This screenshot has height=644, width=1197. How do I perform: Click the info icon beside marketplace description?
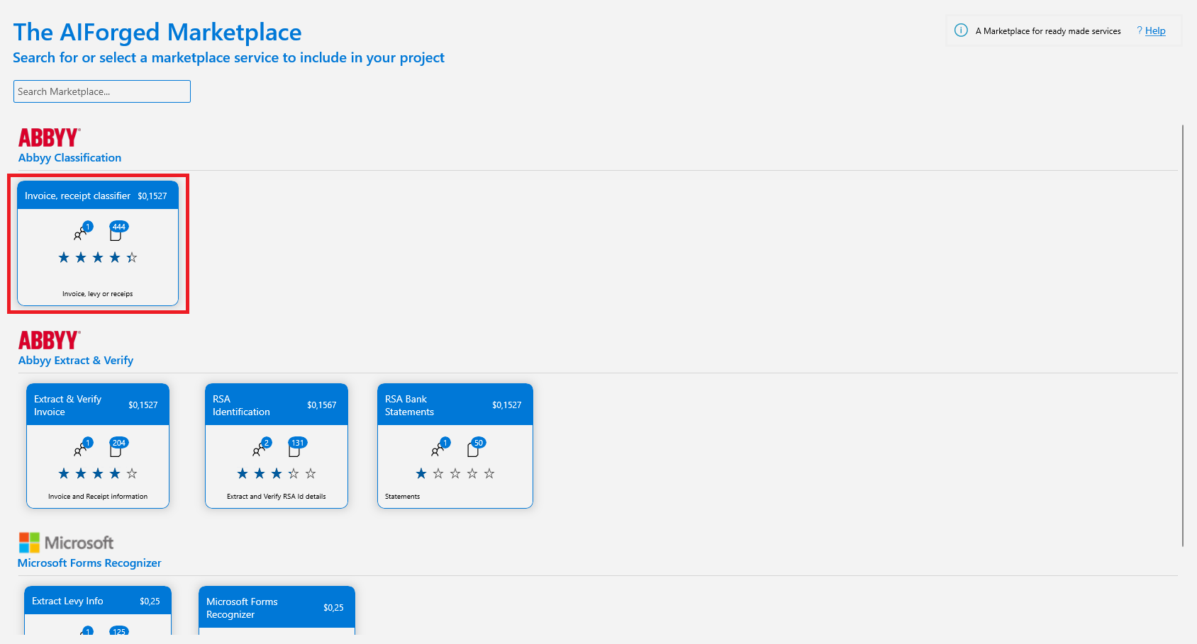point(961,30)
